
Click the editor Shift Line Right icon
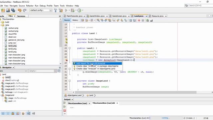tap(134, 20)
